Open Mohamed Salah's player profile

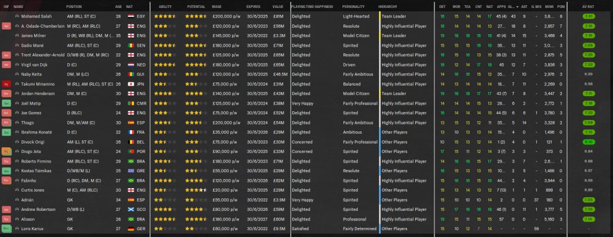click(x=36, y=16)
